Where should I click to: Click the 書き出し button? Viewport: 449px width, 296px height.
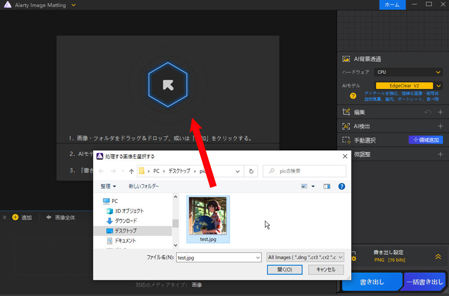click(x=372, y=282)
